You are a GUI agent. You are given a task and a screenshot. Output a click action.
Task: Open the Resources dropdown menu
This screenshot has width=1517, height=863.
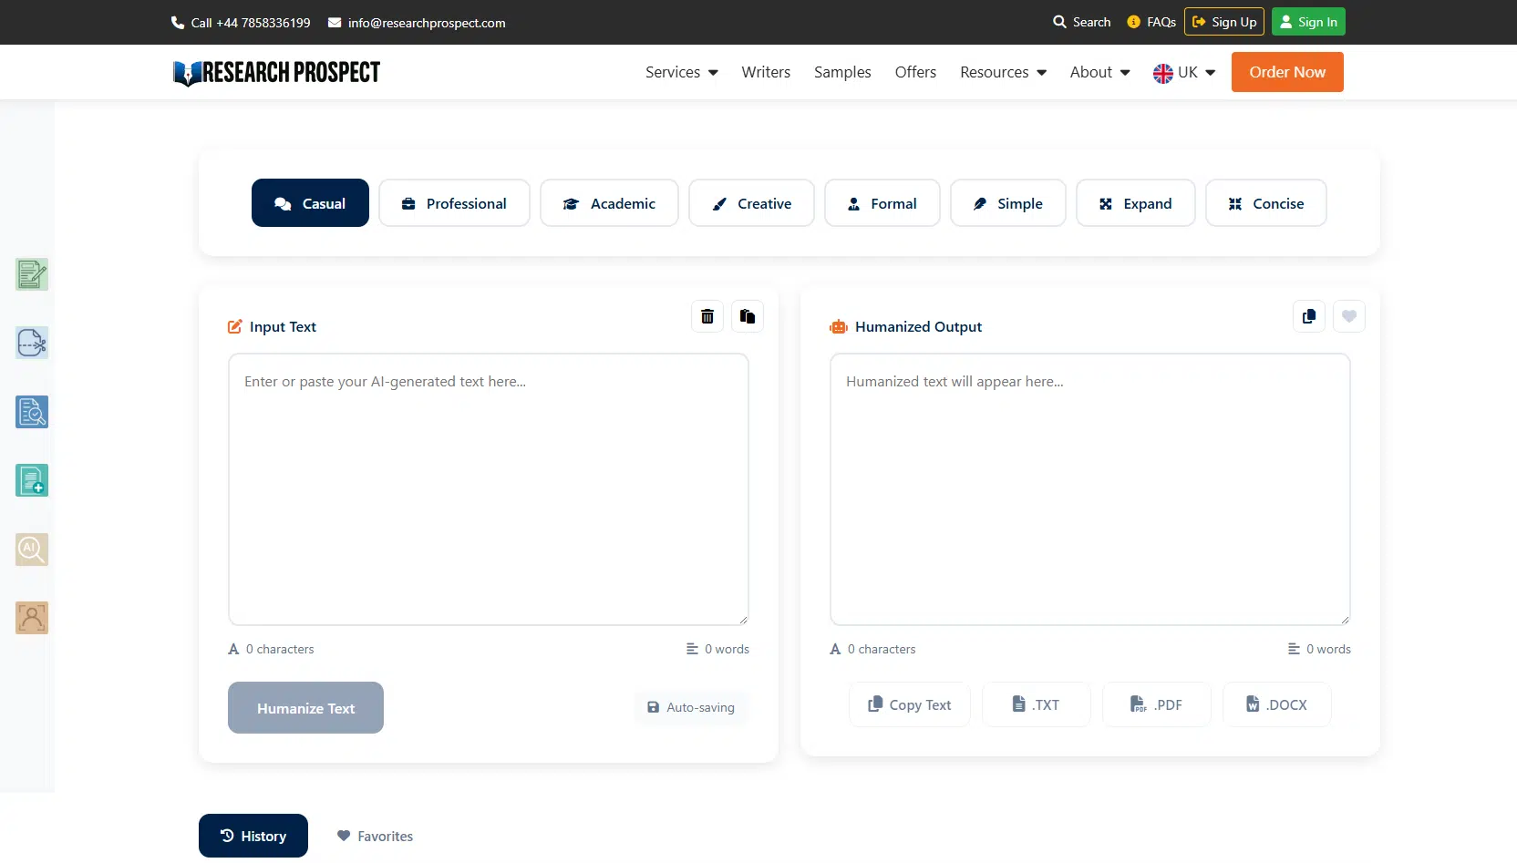(x=1003, y=72)
